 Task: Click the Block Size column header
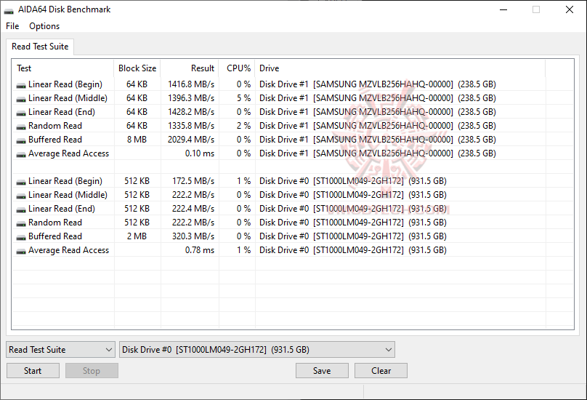[x=137, y=68]
